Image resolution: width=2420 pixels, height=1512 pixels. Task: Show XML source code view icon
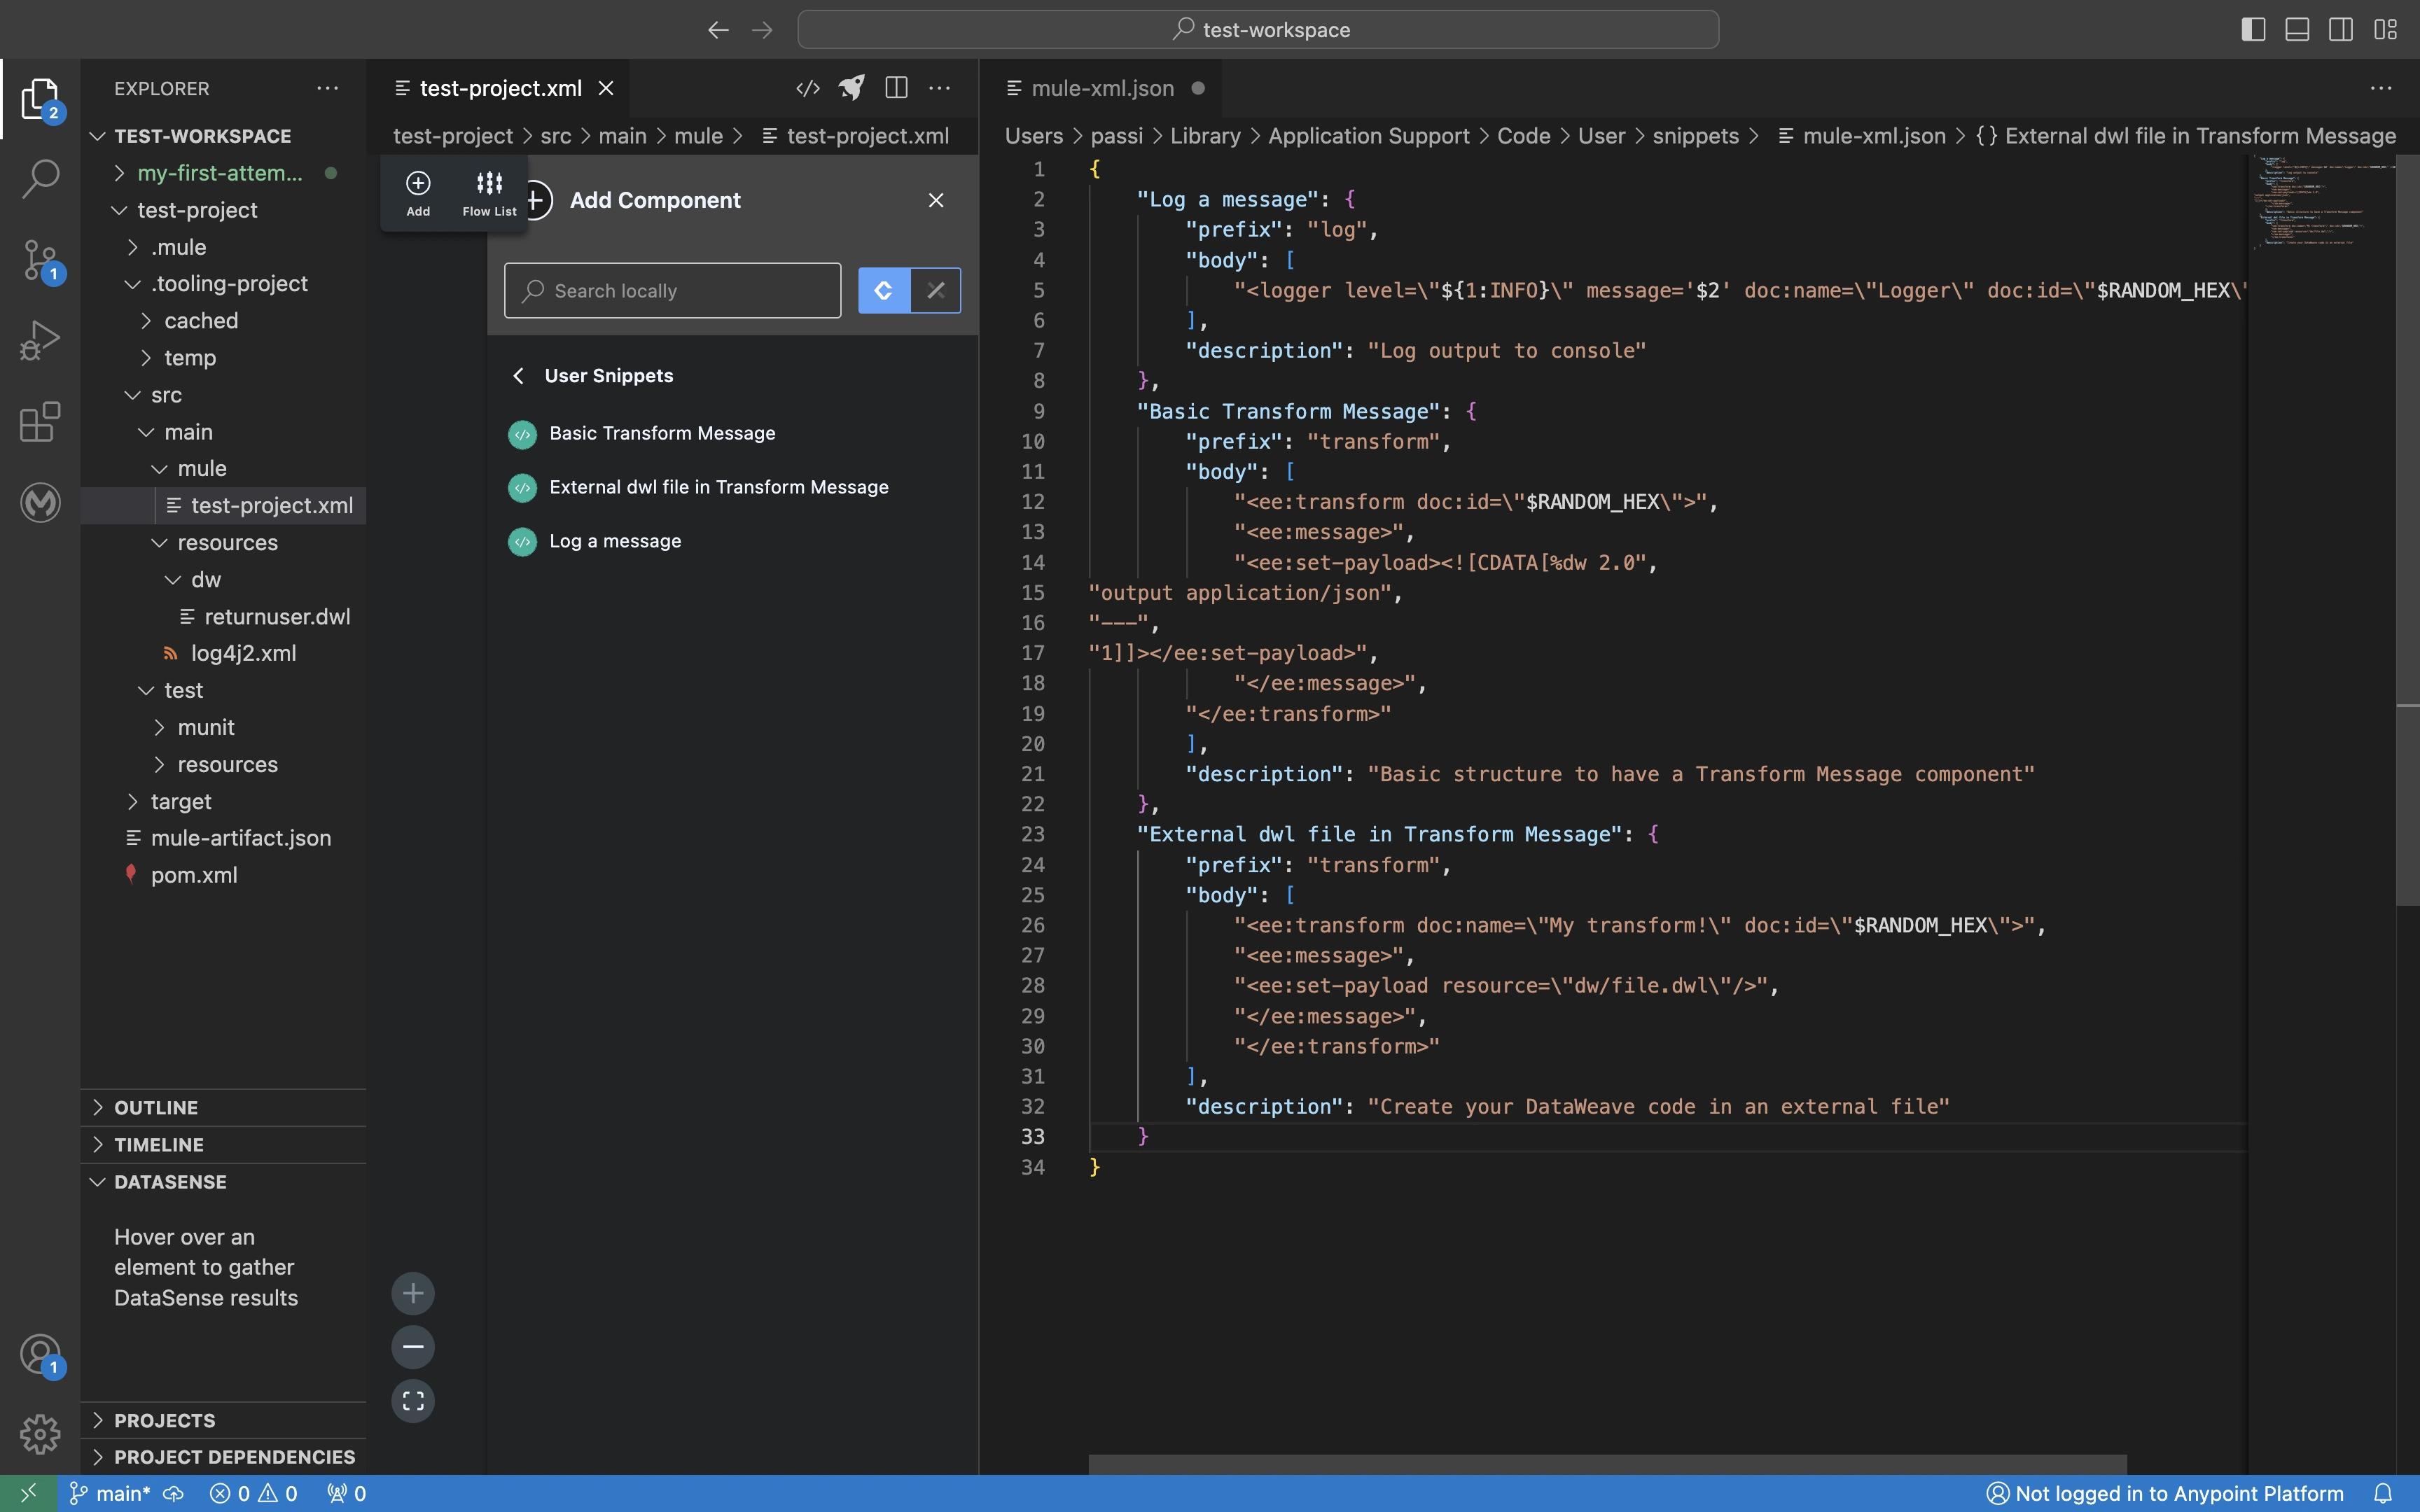pyautogui.click(x=807, y=88)
